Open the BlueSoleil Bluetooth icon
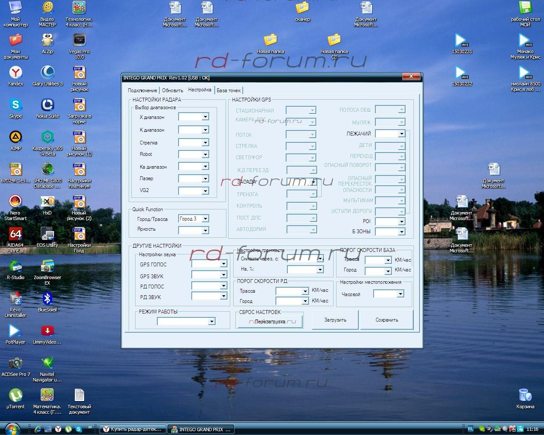The height and width of the screenshot is (435, 544). click(x=47, y=299)
